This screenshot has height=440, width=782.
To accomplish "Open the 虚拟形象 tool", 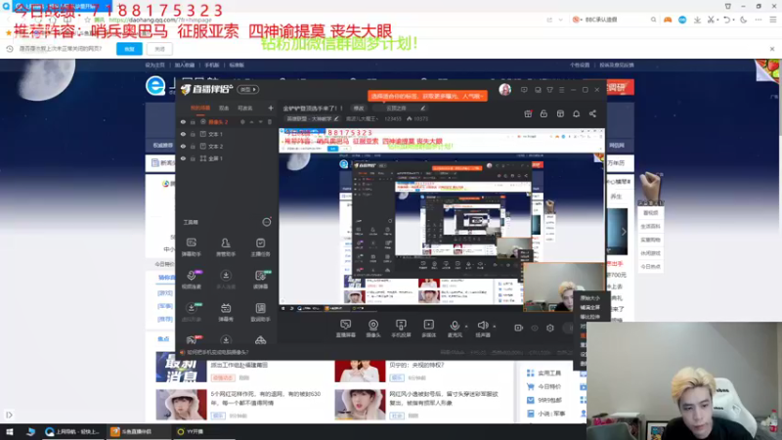I will coord(191,312).
